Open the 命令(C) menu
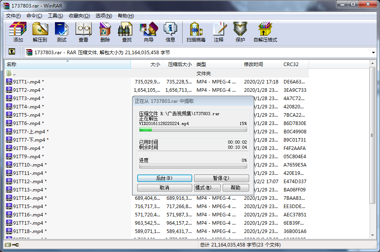This screenshot has height=252, width=380. tap(34, 16)
